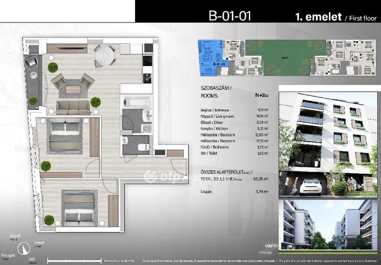The image size is (381, 265).
Task: Click the "Nyugat" compass label
Action: click(x=8, y=255)
